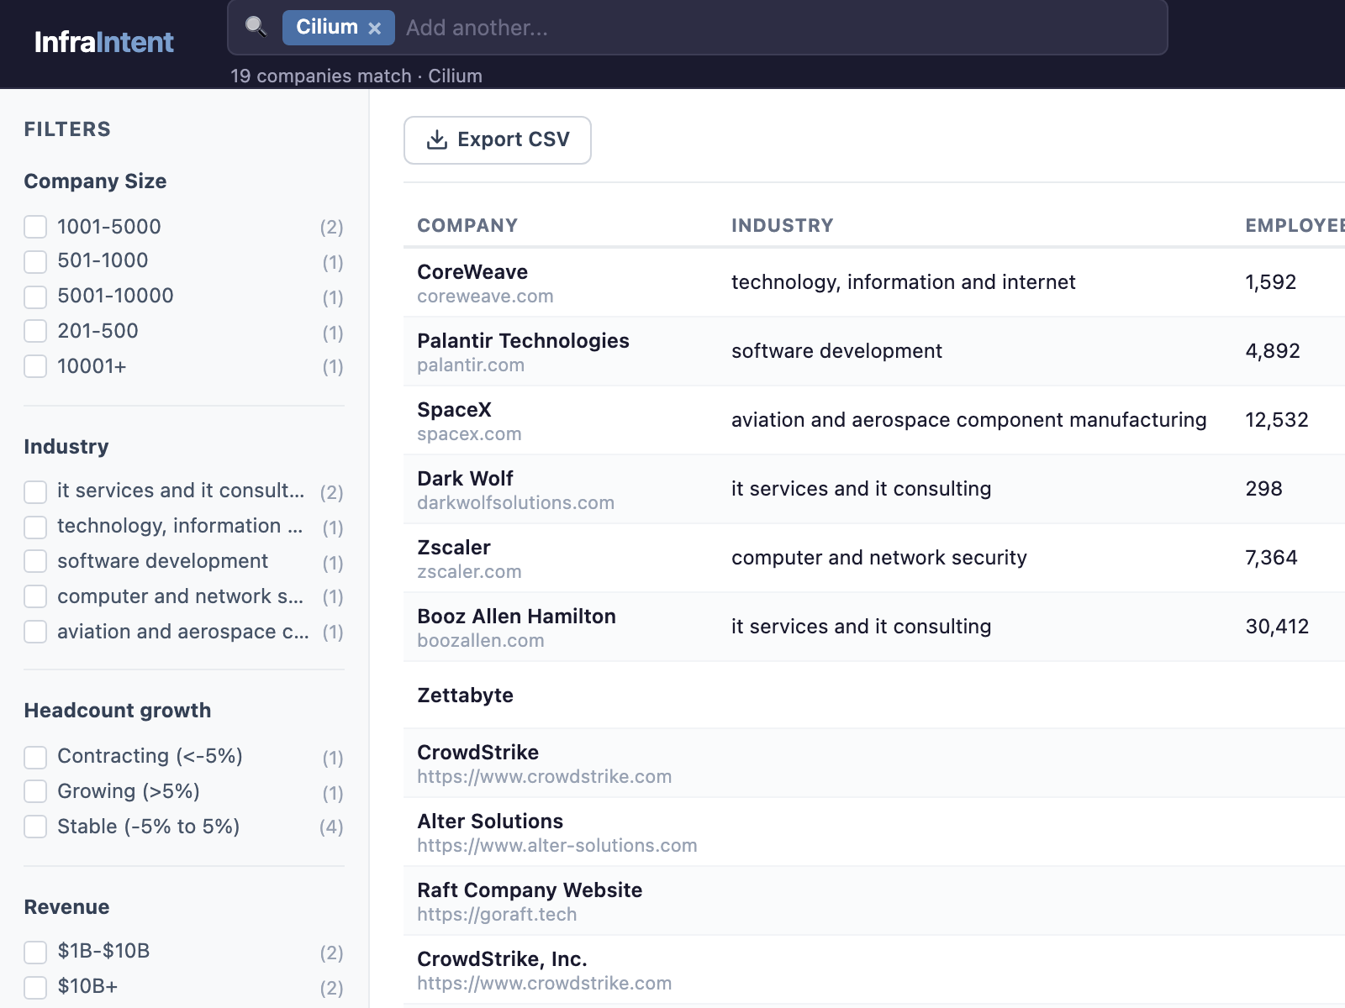Enable the $1B-$10B revenue filter
Image resolution: width=1345 pixels, height=1008 pixels.
point(34,952)
